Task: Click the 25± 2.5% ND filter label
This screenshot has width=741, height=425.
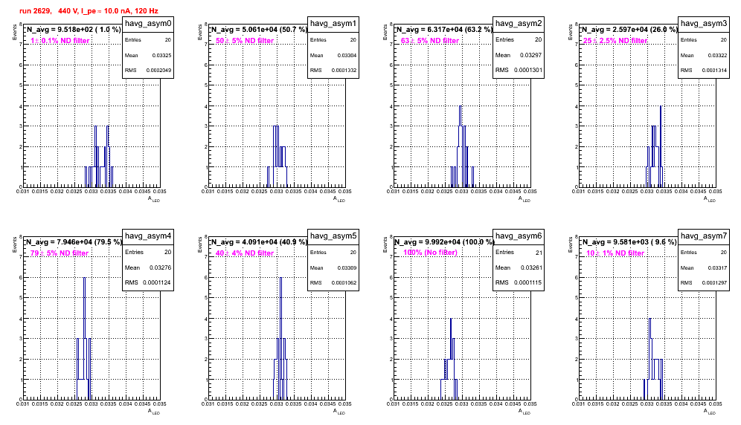Action: click(x=615, y=41)
